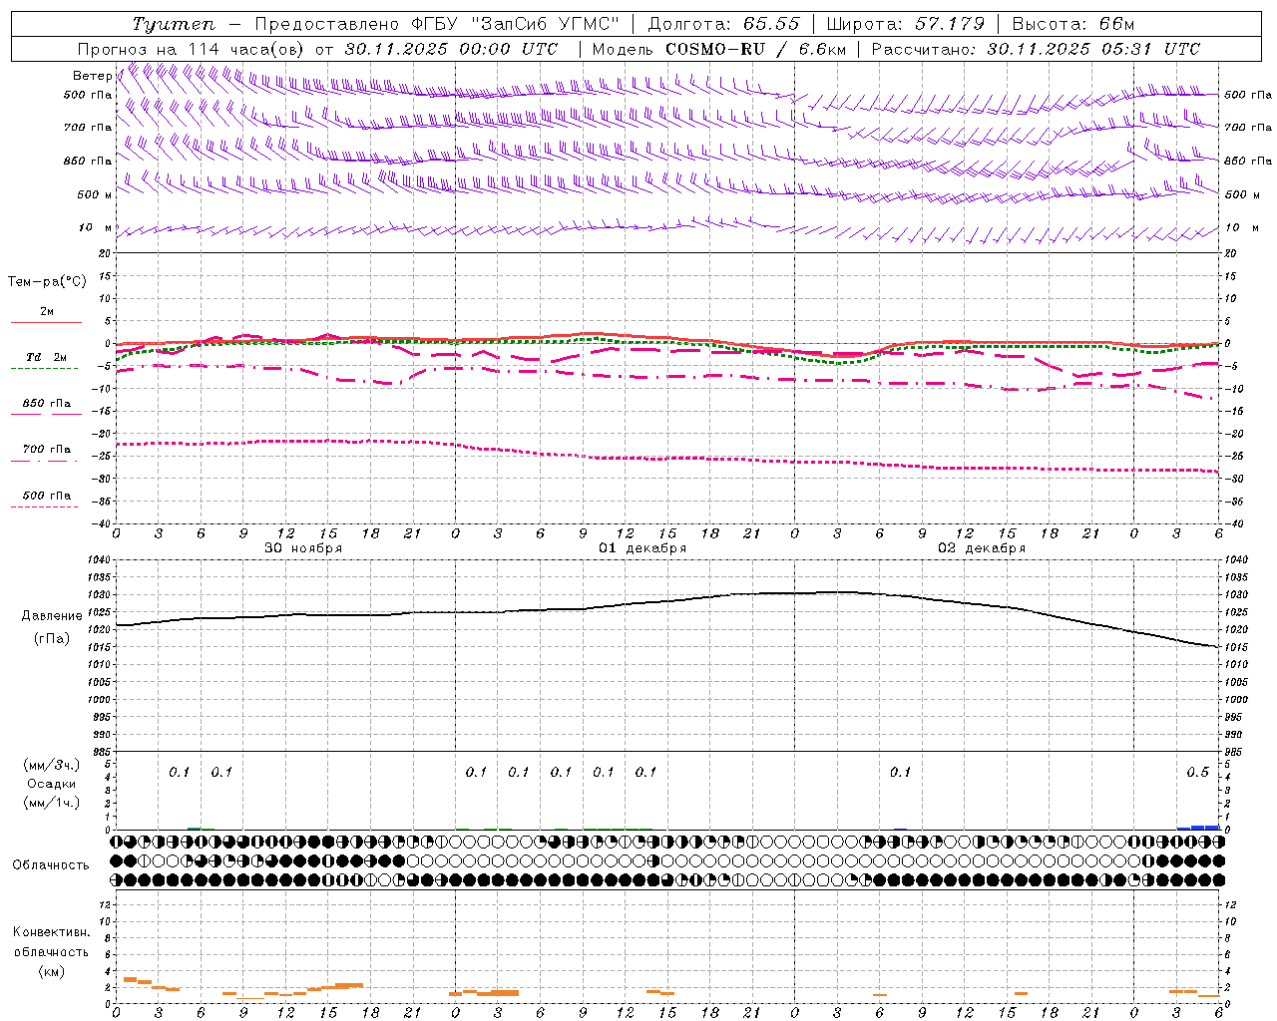Click the 'Рассчитано: 30.11.2025 05:31 UTC' timestamp
The image size is (1277, 1021).
pos(1036,49)
